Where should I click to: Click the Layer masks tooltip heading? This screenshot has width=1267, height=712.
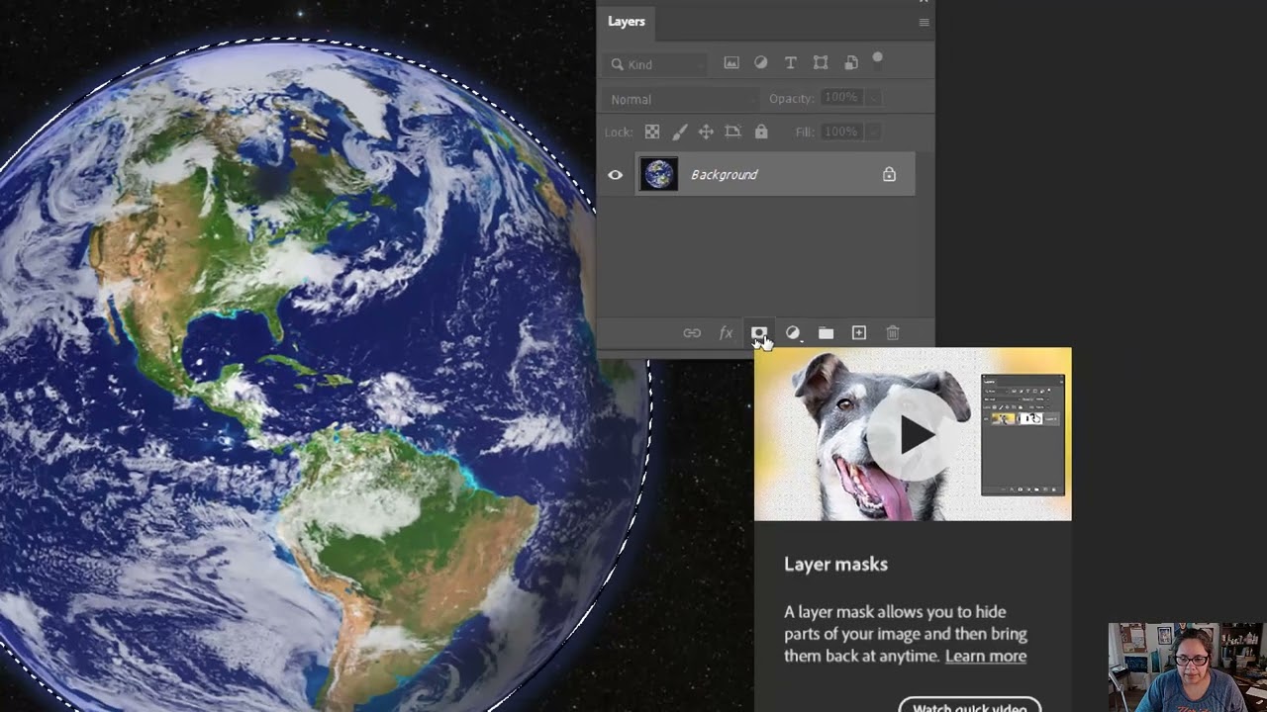tap(836, 564)
